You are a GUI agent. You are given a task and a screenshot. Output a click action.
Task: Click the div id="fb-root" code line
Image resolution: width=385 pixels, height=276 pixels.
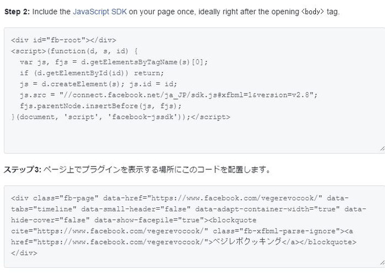64,40
